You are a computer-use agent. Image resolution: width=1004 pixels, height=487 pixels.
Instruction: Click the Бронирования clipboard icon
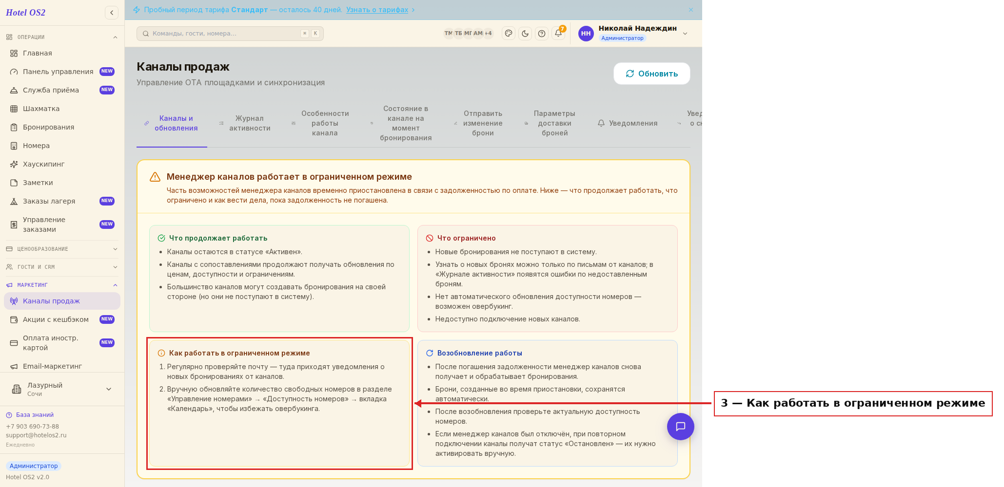[14, 127]
